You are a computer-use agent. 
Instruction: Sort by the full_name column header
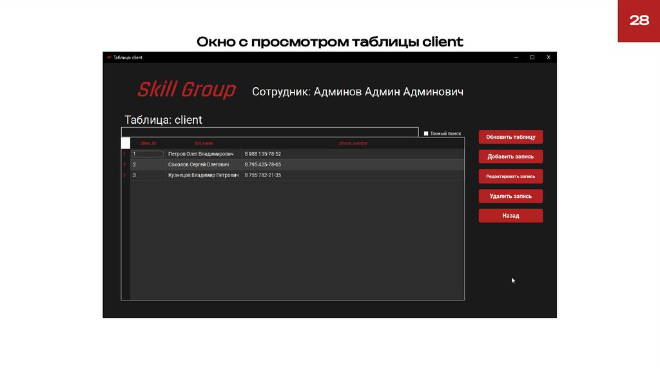(204, 143)
